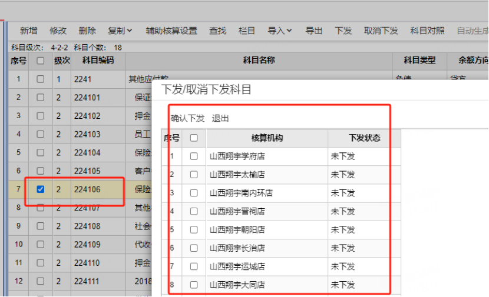Check the box for 山西翔宇长治店
This screenshot has height=297, width=489.
click(x=194, y=248)
